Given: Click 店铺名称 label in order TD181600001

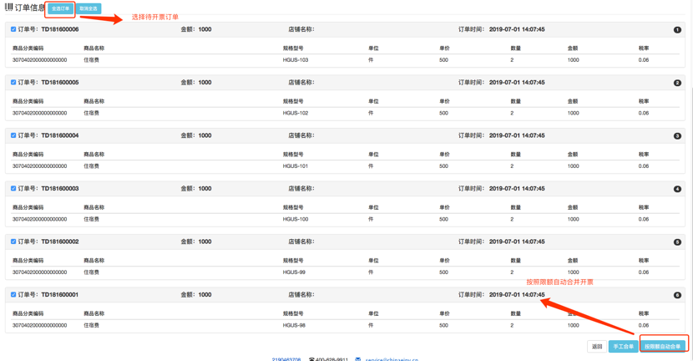Looking at the screenshot, I should pyautogui.click(x=301, y=295).
